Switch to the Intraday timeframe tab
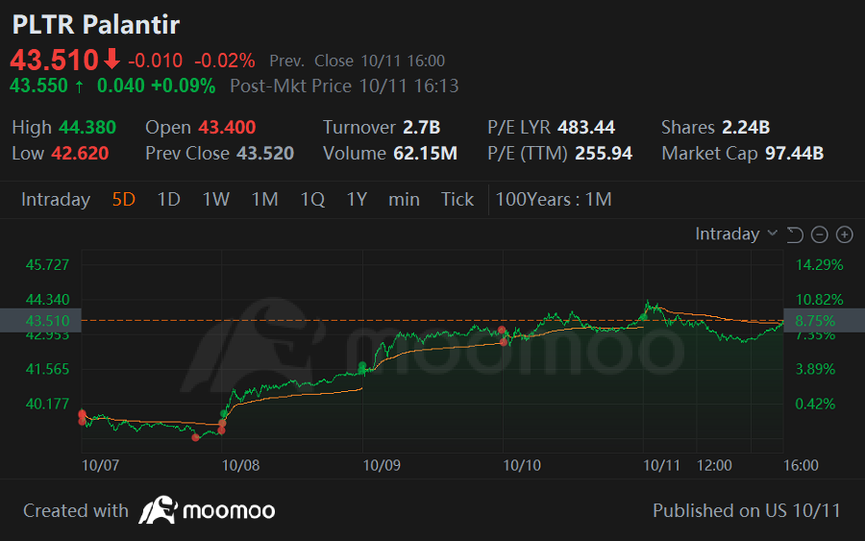 tap(56, 199)
